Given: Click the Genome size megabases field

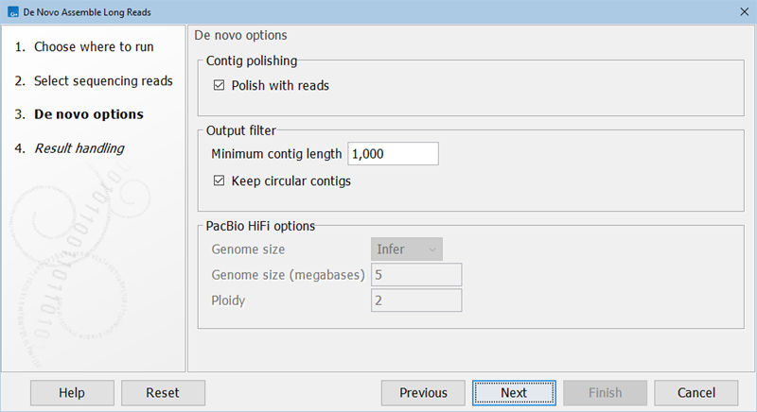Looking at the screenshot, I should tap(415, 275).
